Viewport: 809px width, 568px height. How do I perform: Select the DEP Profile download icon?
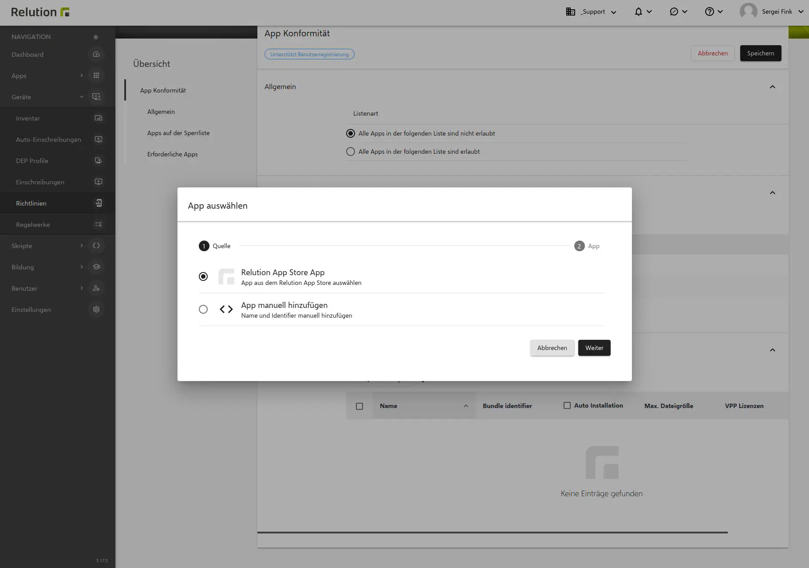99,160
